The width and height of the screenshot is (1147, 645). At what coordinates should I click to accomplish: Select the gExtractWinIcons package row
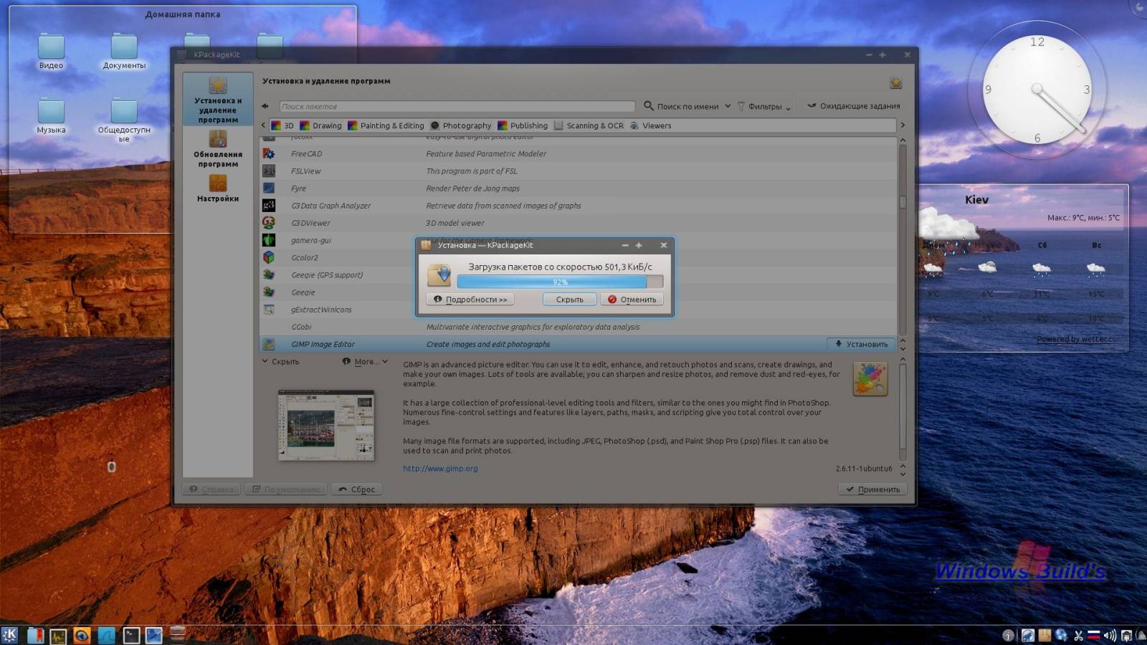[578, 310]
